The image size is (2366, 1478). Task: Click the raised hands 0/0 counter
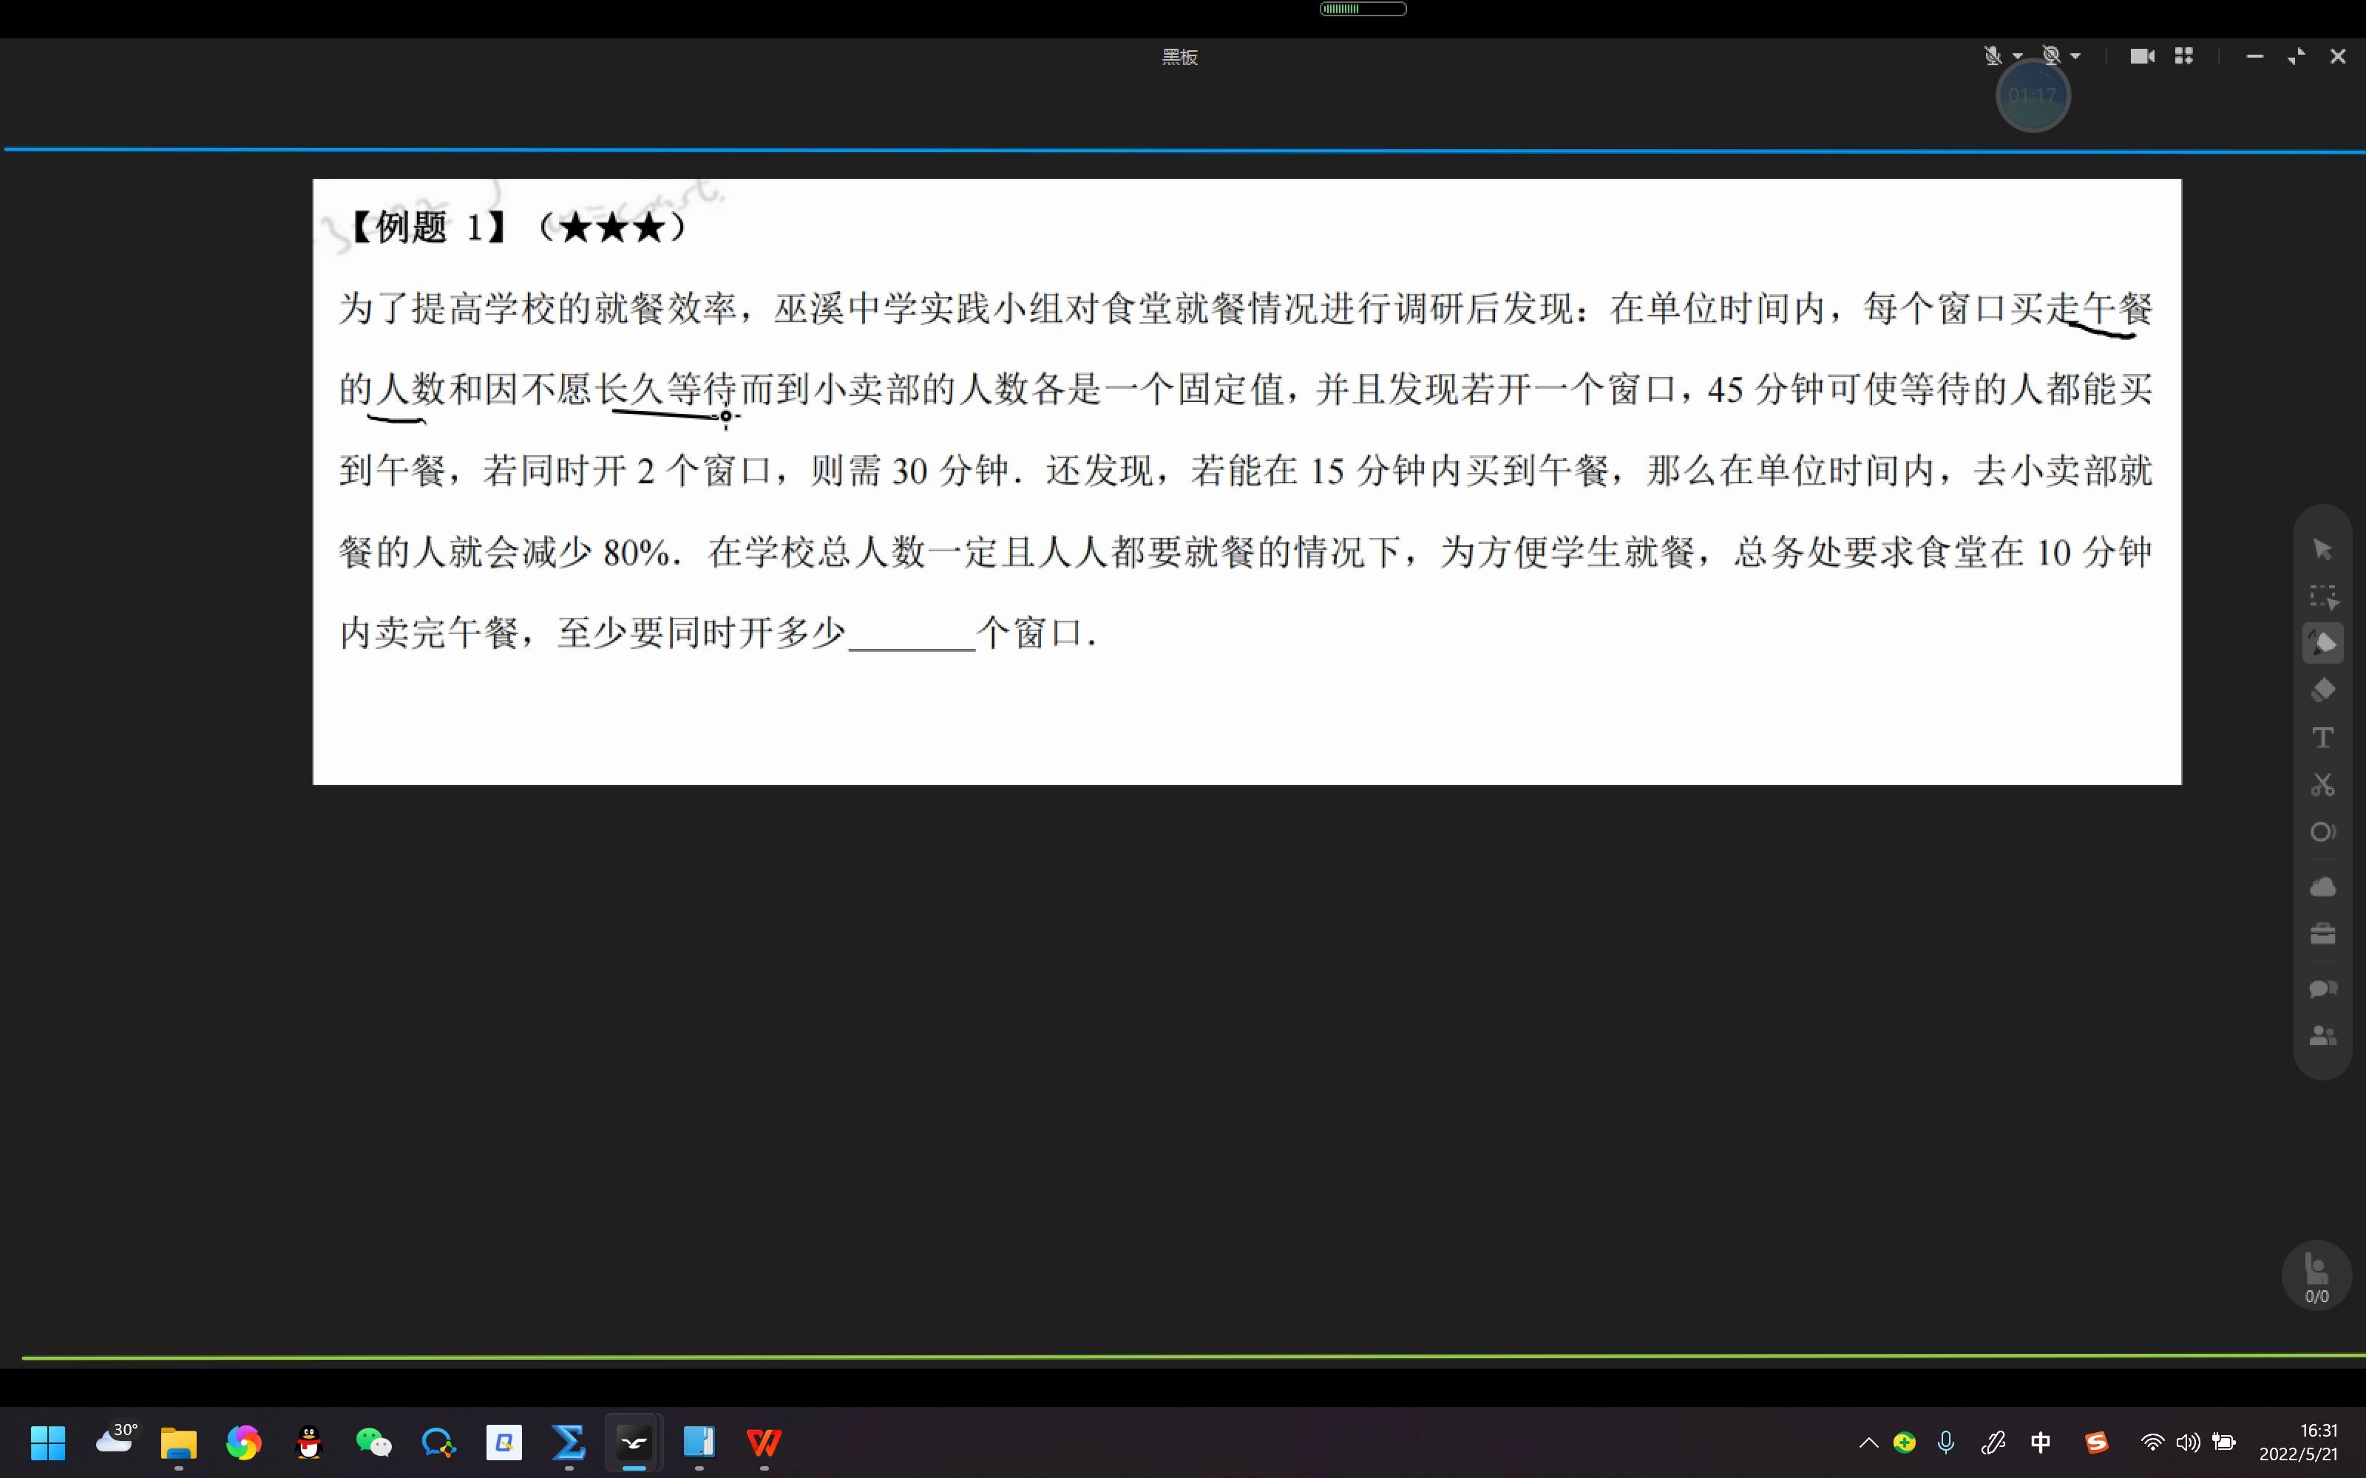pyautogui.click(x=2316, y=1276)
